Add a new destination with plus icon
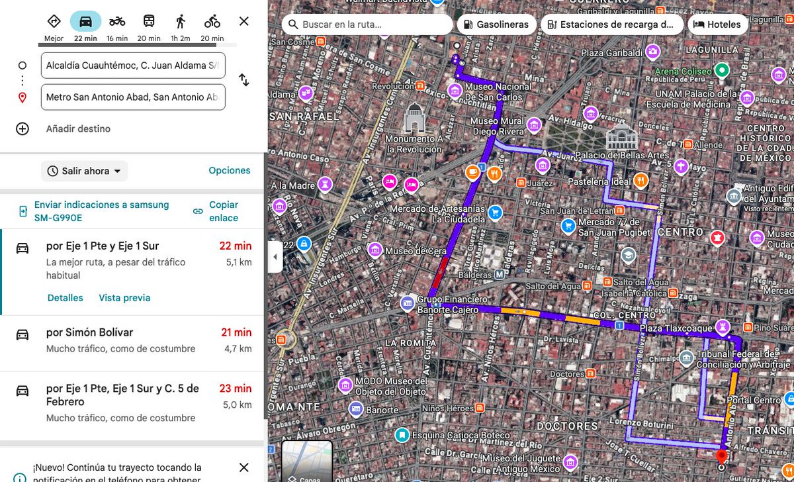Screen dimensions: 794x482 click(x=22, y=128)
